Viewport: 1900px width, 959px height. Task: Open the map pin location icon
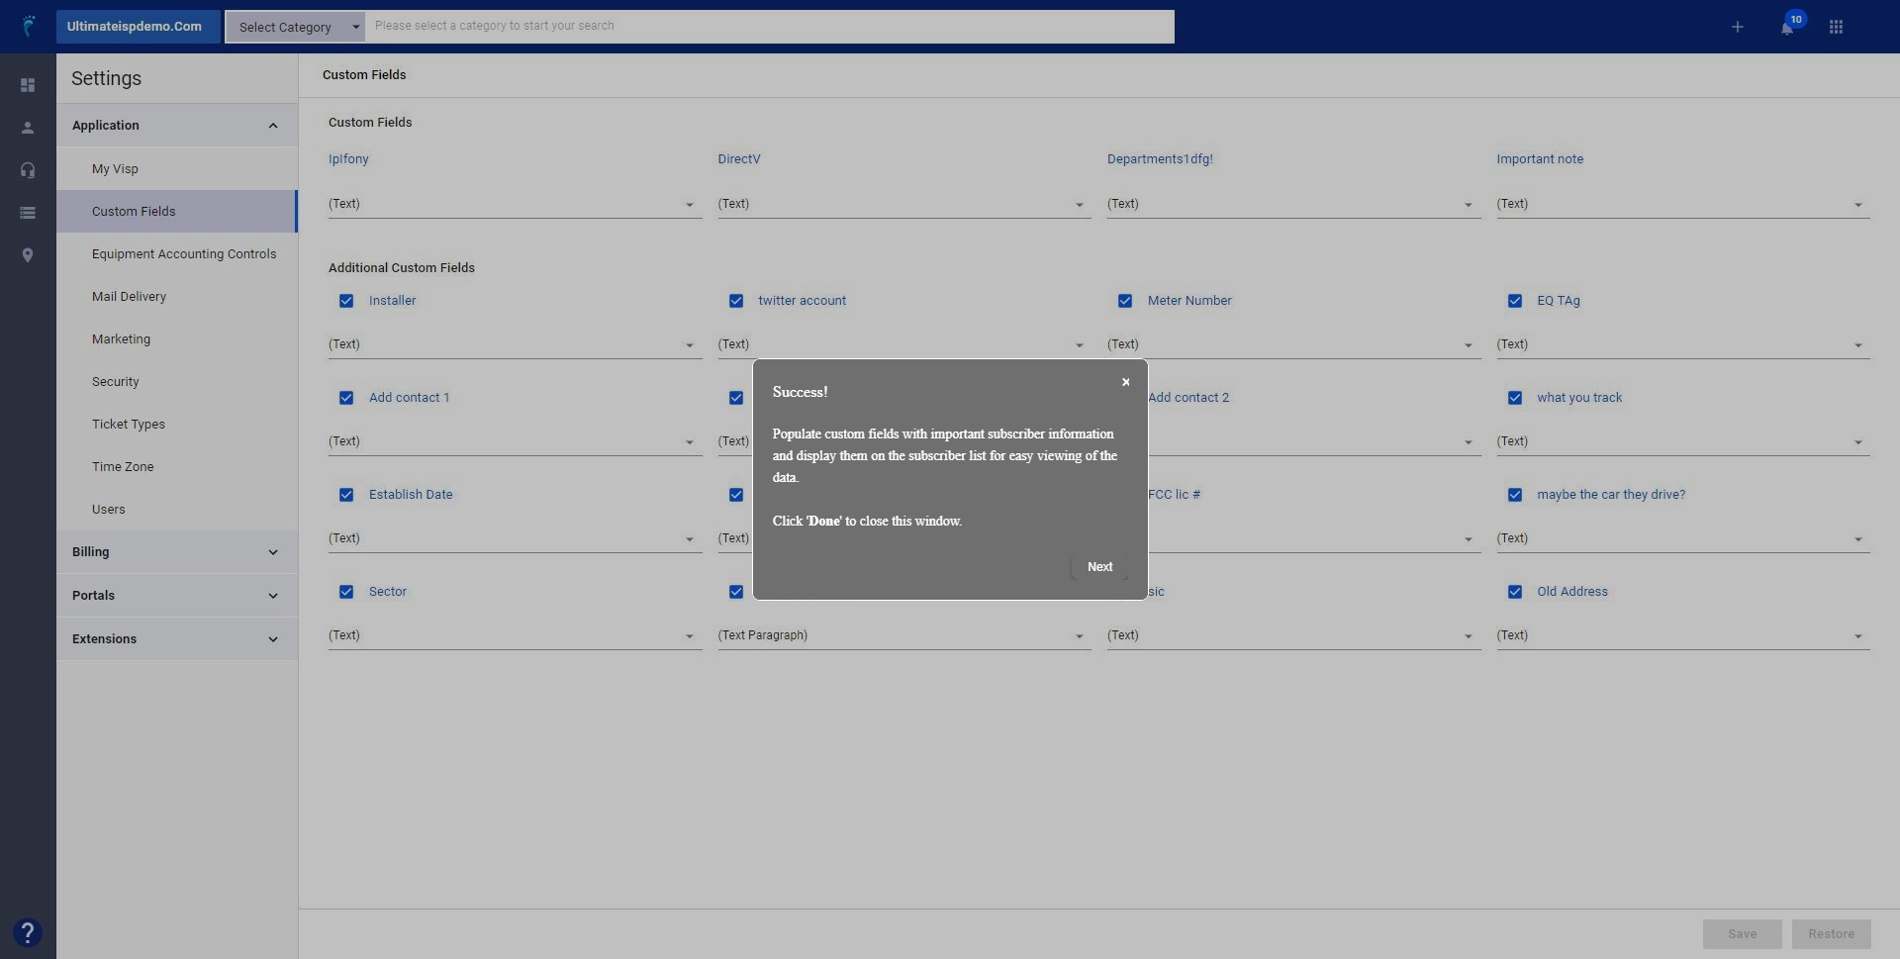click(x=28, y=255)
